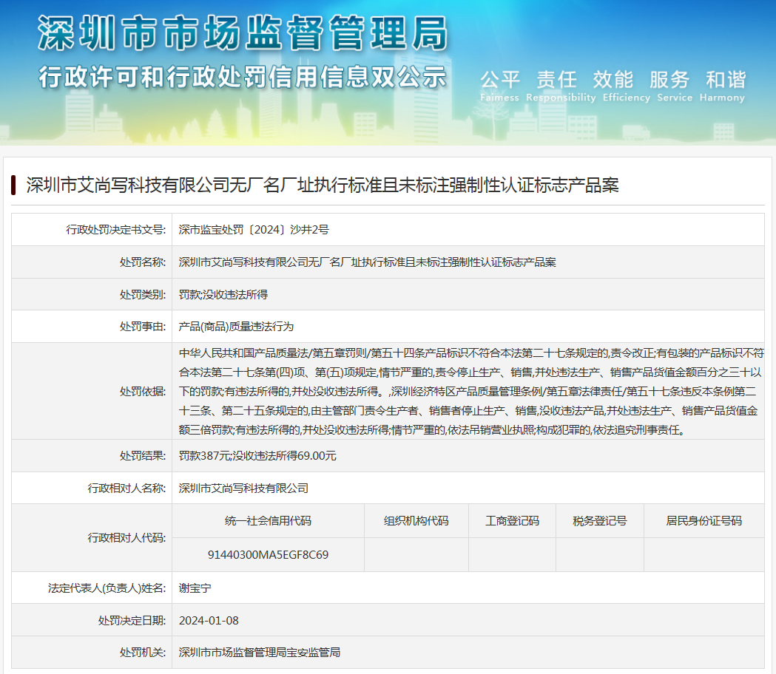Click the legal representative name 谢宝宁
776x674 pixels.
[x=195, y=588]
